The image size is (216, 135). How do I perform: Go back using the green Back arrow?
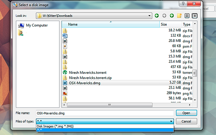156,16
